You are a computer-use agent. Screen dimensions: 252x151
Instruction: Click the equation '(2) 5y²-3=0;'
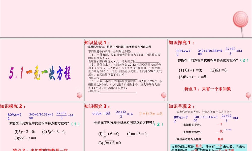pyautogui.click(x=54, y=132)
